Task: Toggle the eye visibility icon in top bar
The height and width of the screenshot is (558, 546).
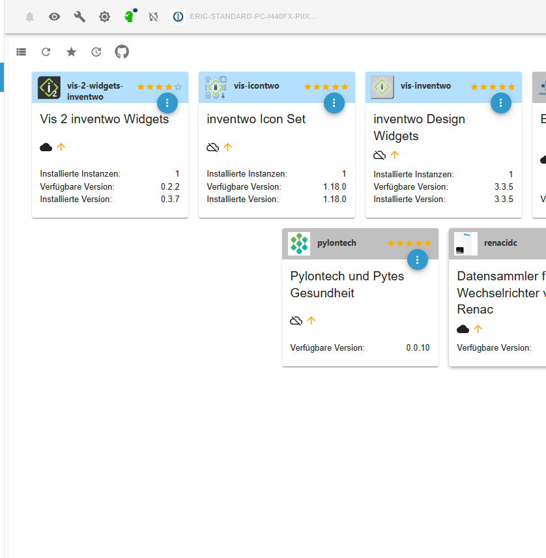Action: coord(55,17)
